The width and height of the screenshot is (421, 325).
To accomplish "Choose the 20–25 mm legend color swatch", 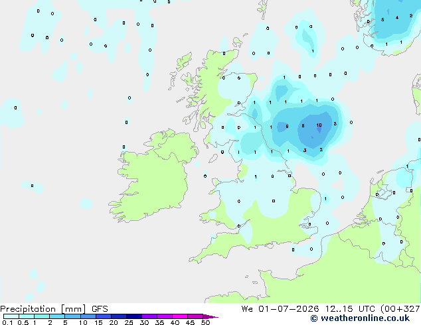I will click(x=119, y=316).
